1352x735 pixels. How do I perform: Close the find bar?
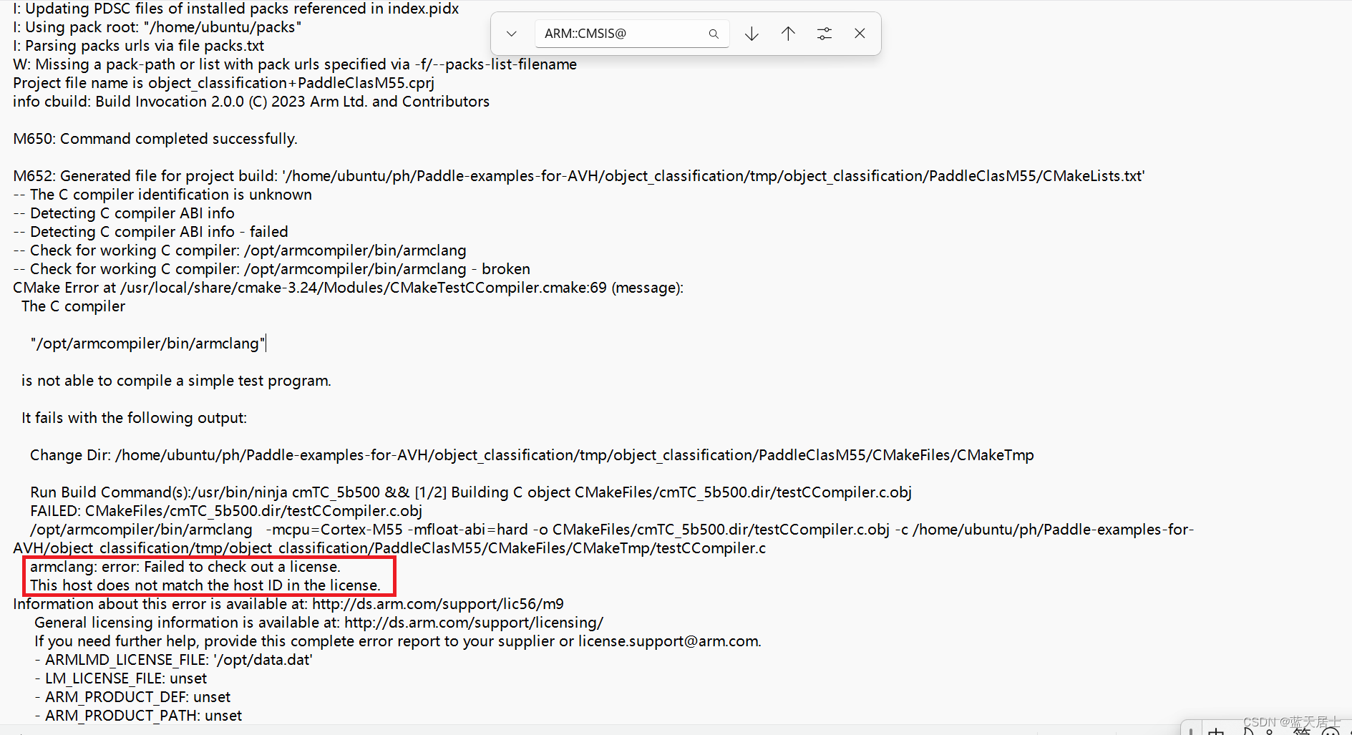click(x=859, y=33)
